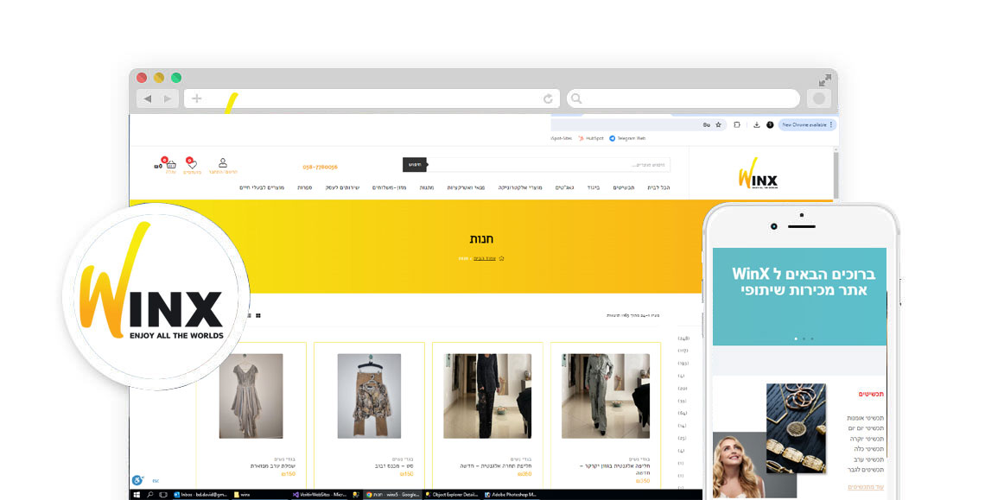
Task: Open the Telegram Web bookmark
Action: [627, 138]
